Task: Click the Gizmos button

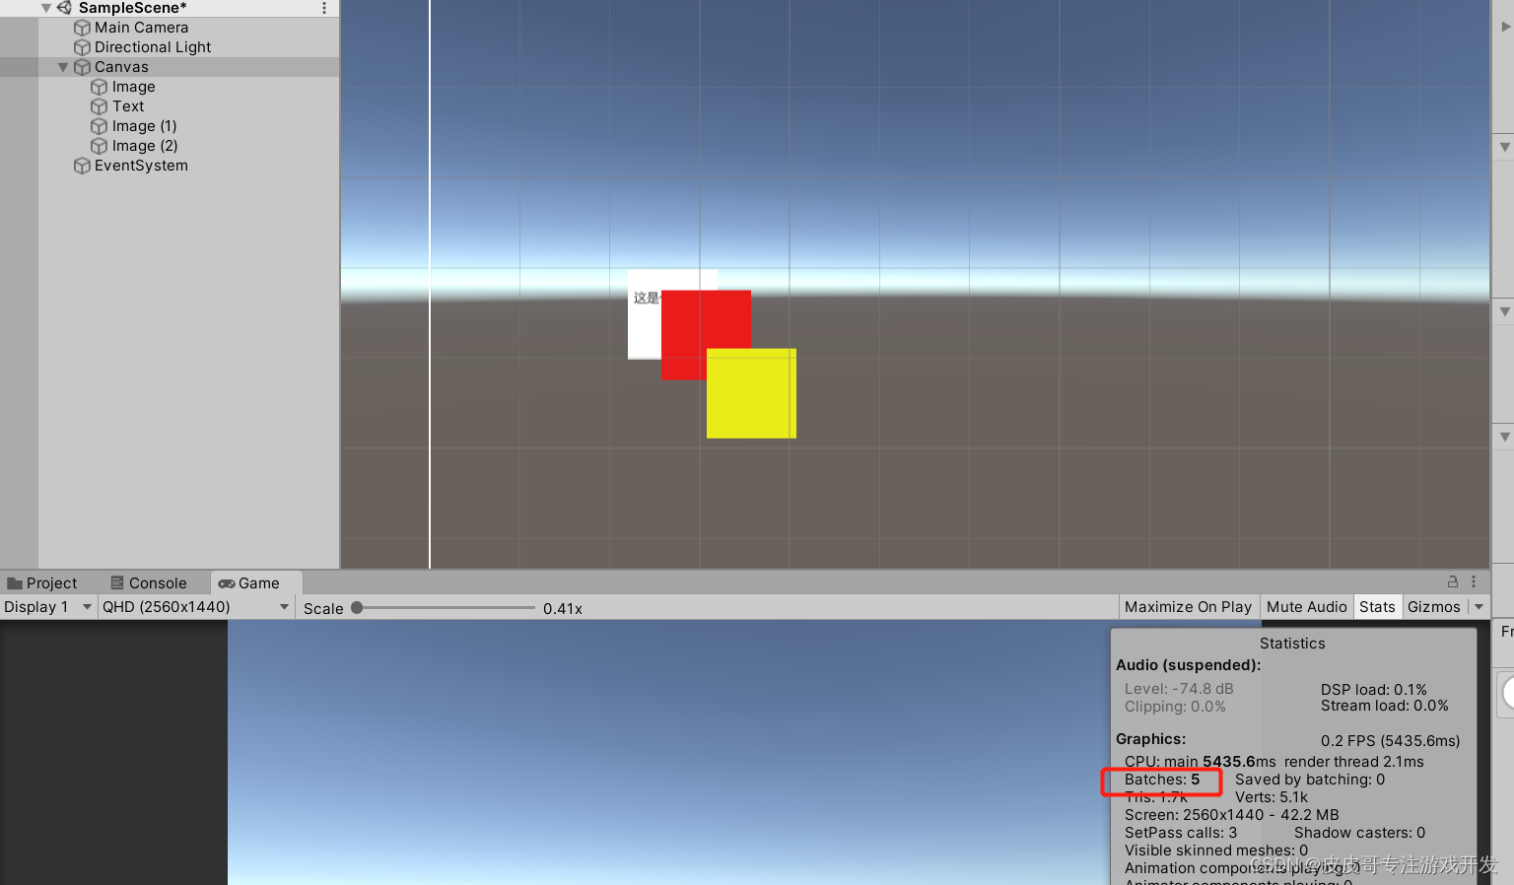Action: coord(1434,606)
